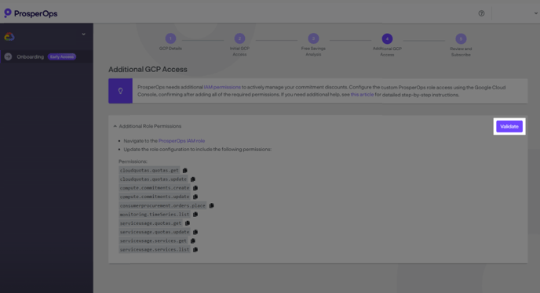This screenshot has width=540, height=293.
Task: Open the ProsperOps IAM role link
Action: pyautogui.click(x=181, y=141)
